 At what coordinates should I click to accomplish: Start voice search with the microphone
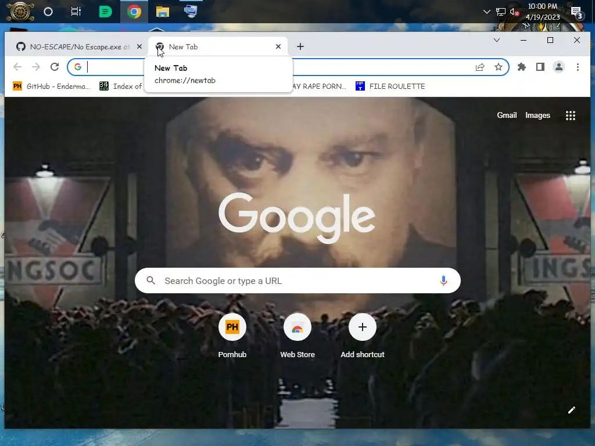click(443, 280)
